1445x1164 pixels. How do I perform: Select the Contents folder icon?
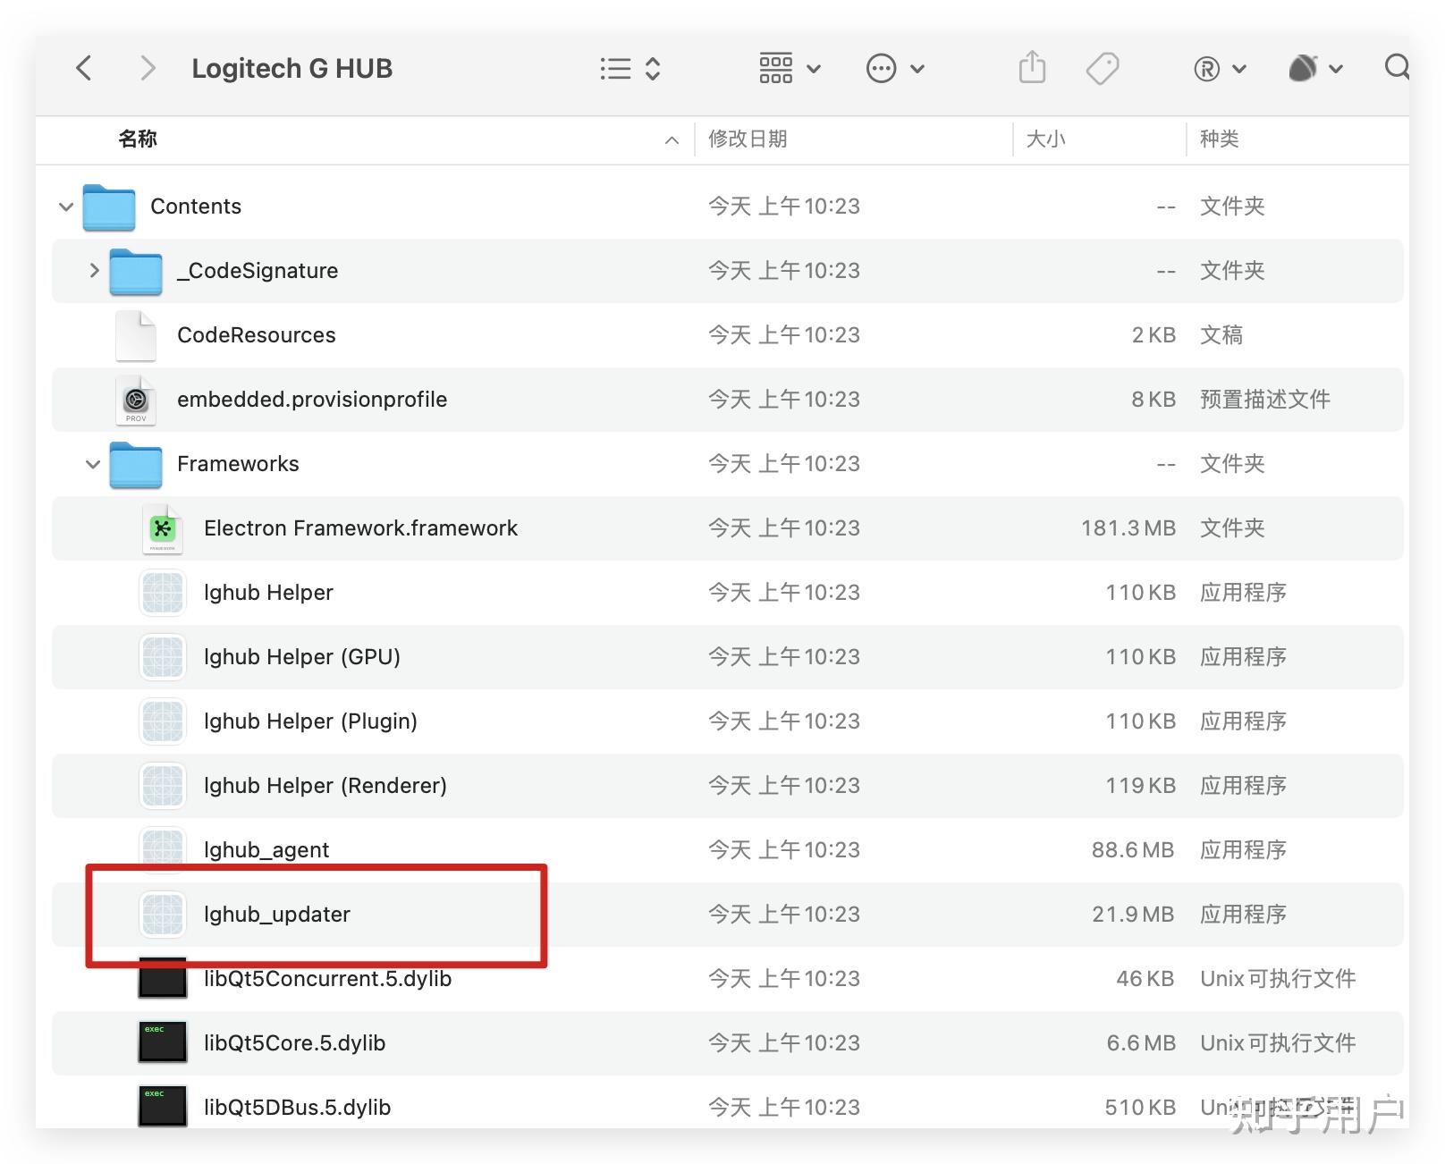point(109,207)
